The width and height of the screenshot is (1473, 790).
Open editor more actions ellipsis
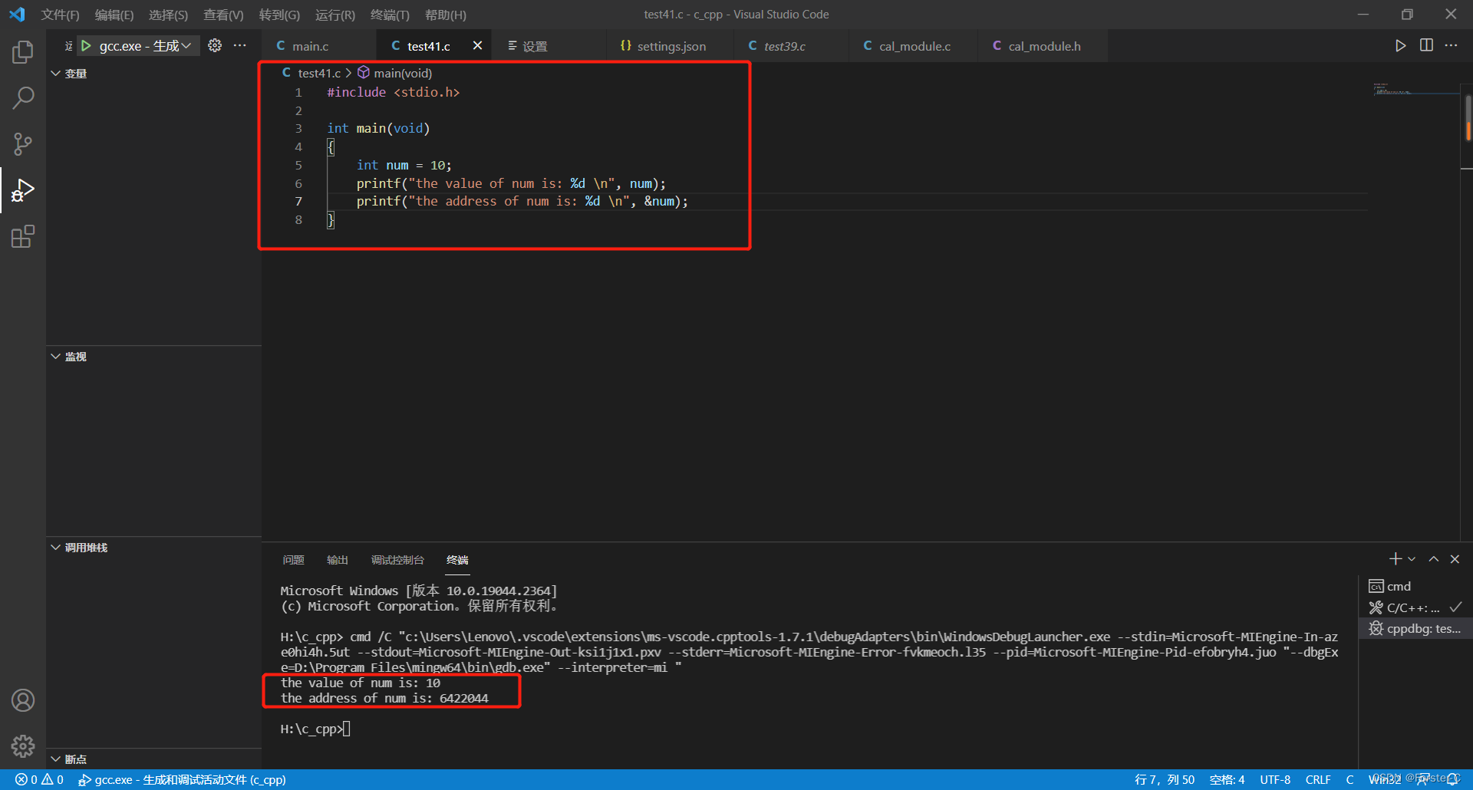pyautogui.click(x=1451, y=46)
